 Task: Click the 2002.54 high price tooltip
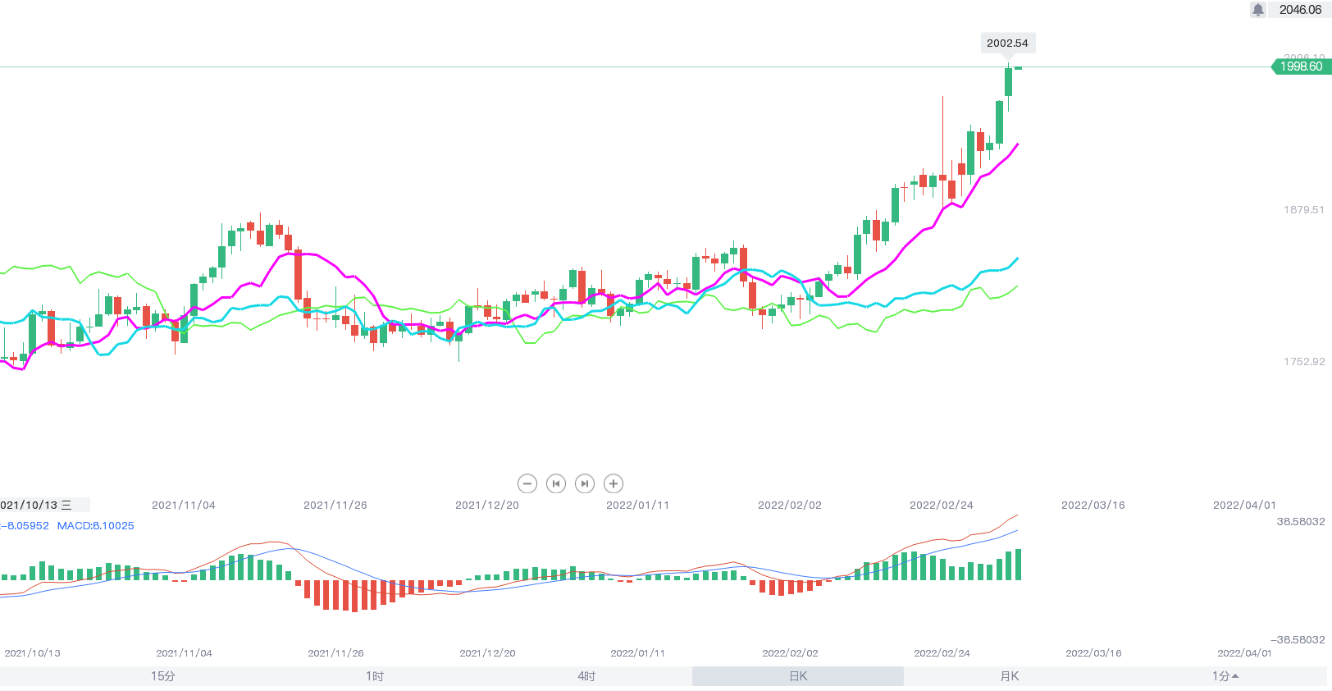1007,43
